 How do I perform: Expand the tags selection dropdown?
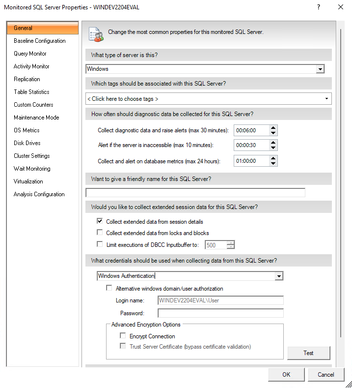(x=326, y=99)
